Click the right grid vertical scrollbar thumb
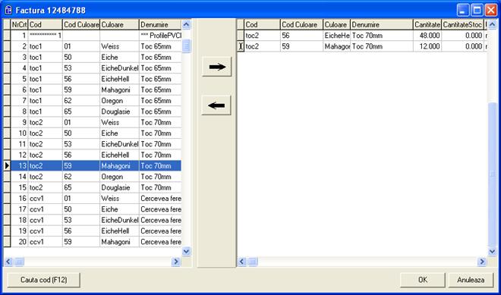The image size is (501, 295). click(x=493, y=174)
